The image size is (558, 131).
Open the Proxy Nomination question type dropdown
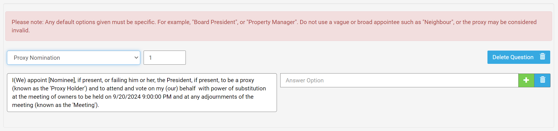(74, 57)
